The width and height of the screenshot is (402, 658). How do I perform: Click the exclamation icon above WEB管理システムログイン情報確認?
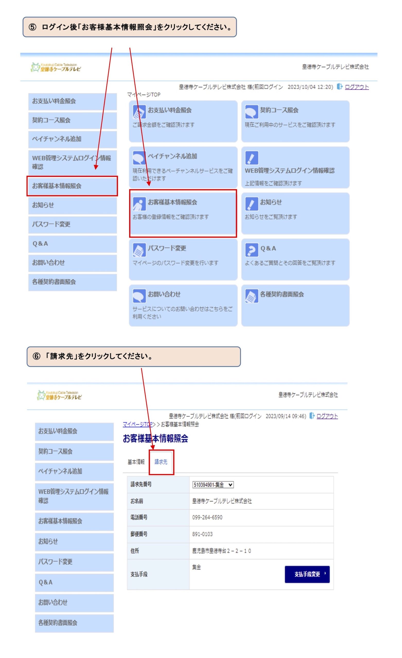tap(251, 158)
